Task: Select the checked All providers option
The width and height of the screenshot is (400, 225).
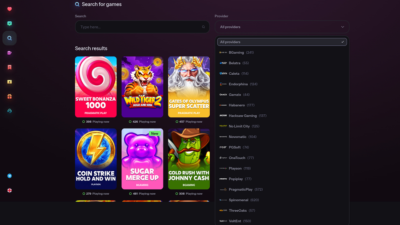Action: coord(282,42)
